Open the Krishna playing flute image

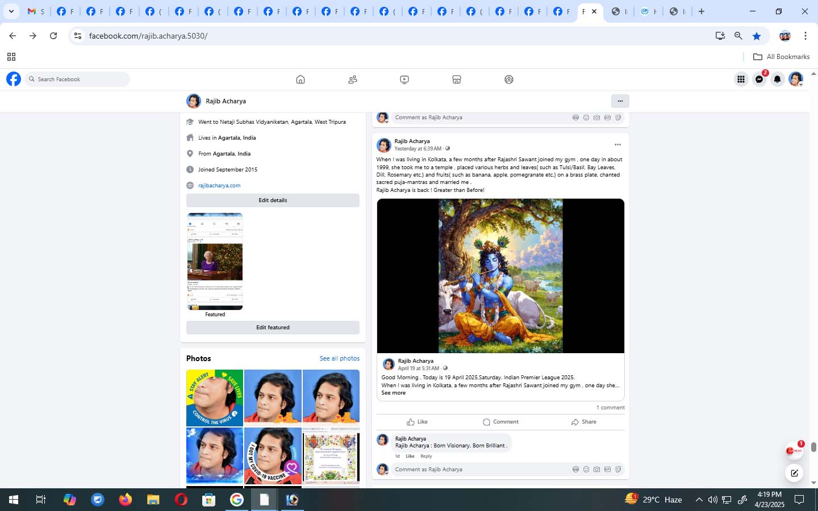pyautogui.click(x=500, y=276)
